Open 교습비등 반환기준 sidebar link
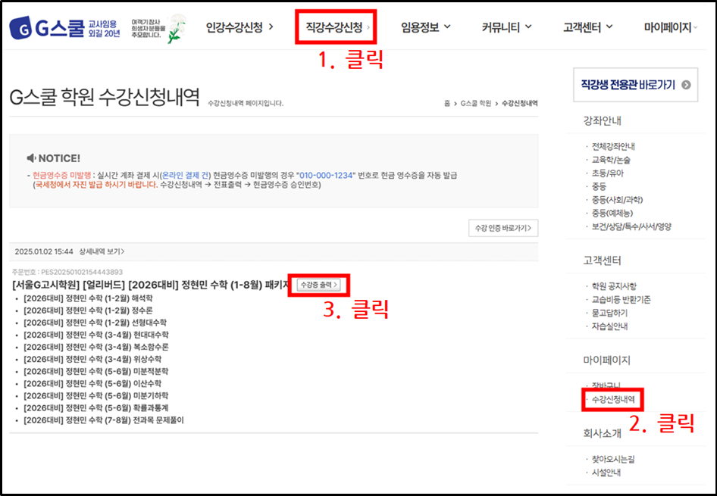The image size is (717, 496). [x=621, y=300]
